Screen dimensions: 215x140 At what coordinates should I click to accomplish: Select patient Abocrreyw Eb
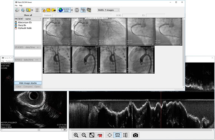(25, 23)
